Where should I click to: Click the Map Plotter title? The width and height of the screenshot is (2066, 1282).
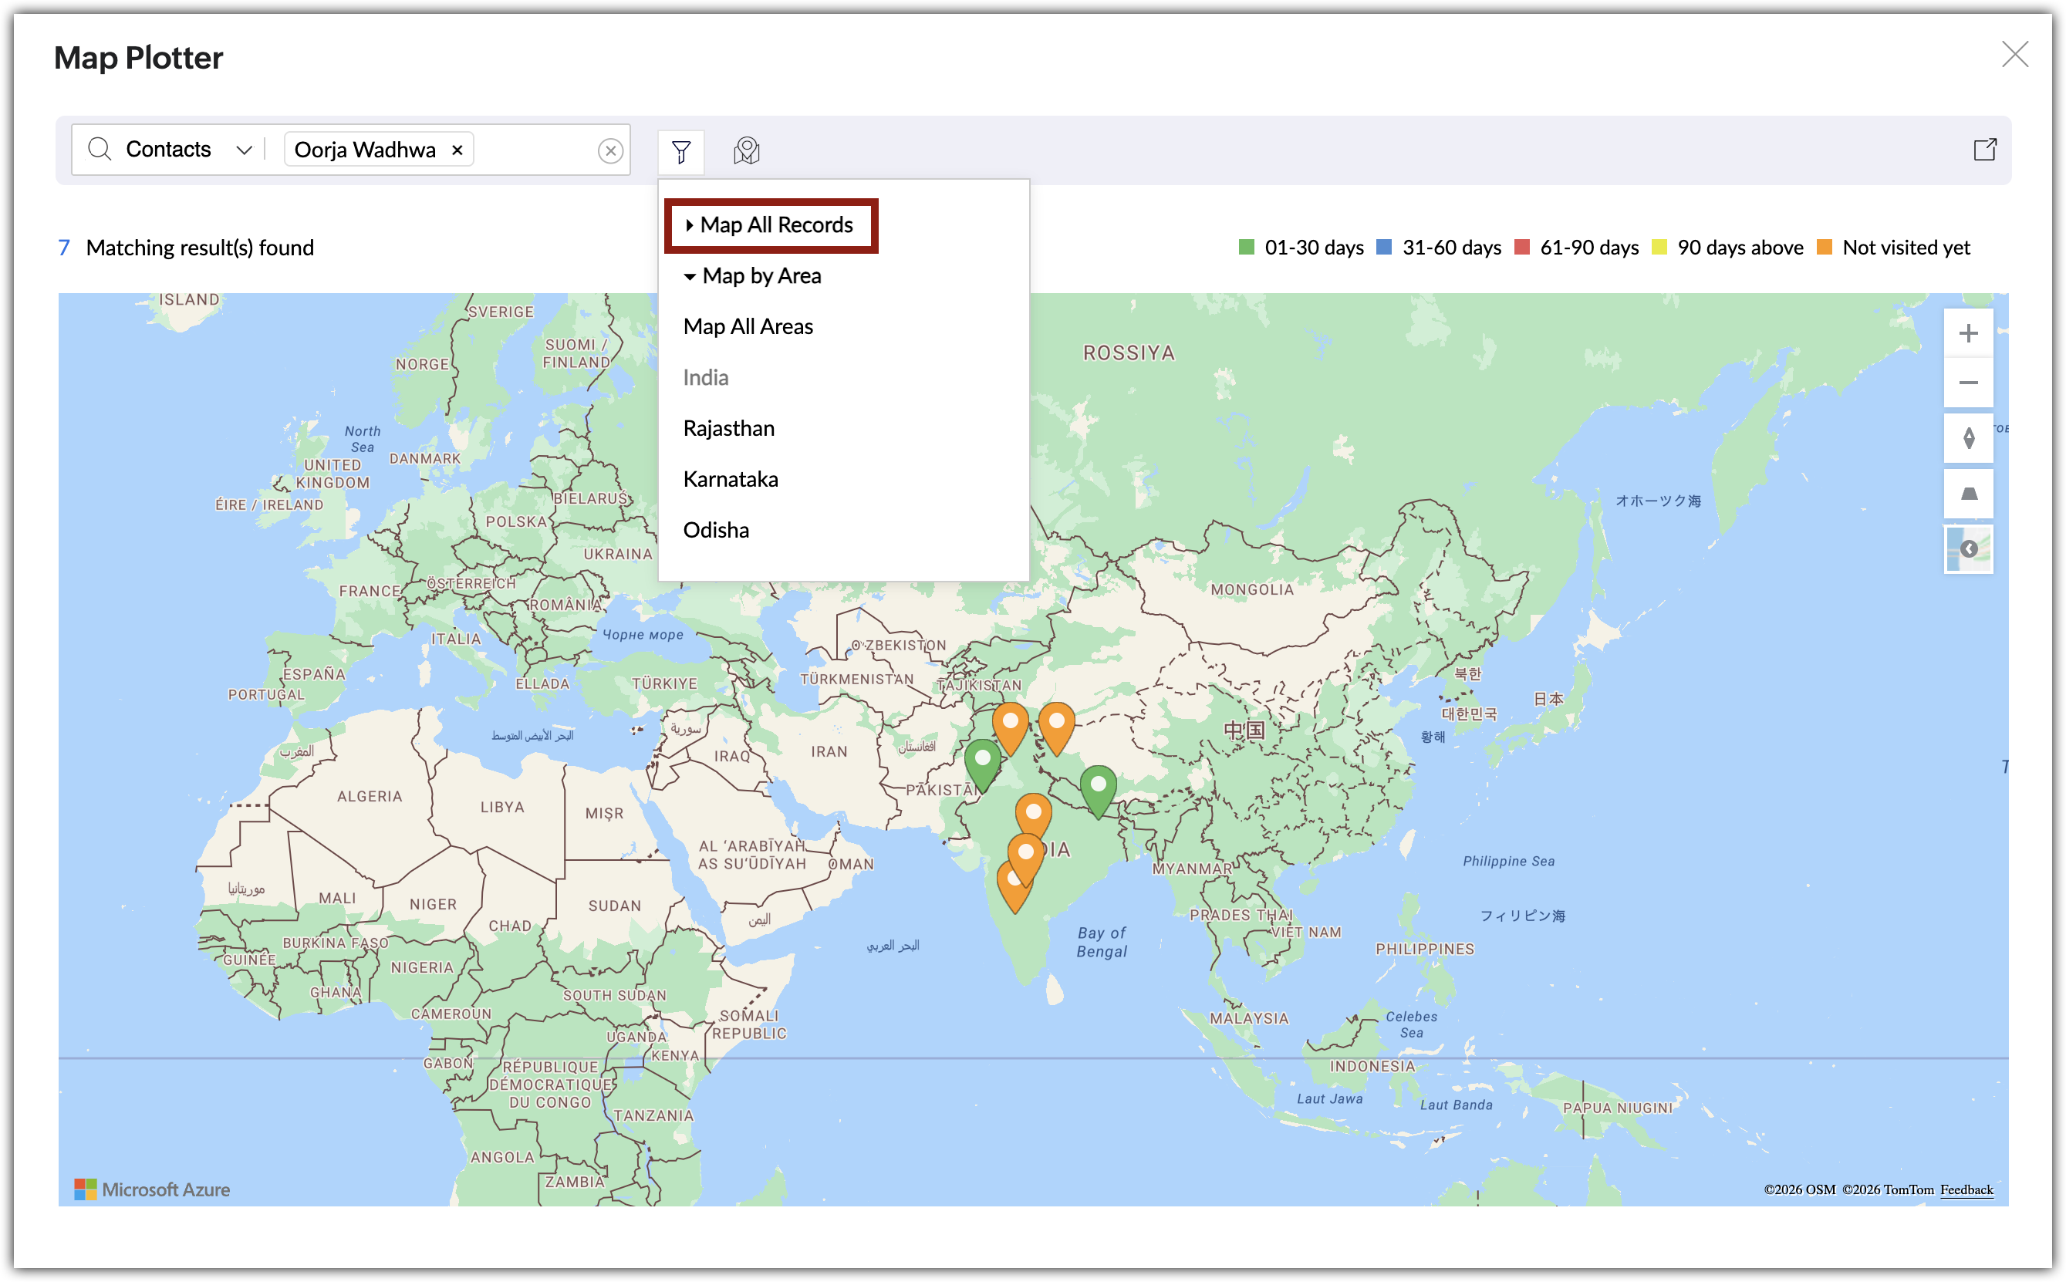click(x=138, y=57)
